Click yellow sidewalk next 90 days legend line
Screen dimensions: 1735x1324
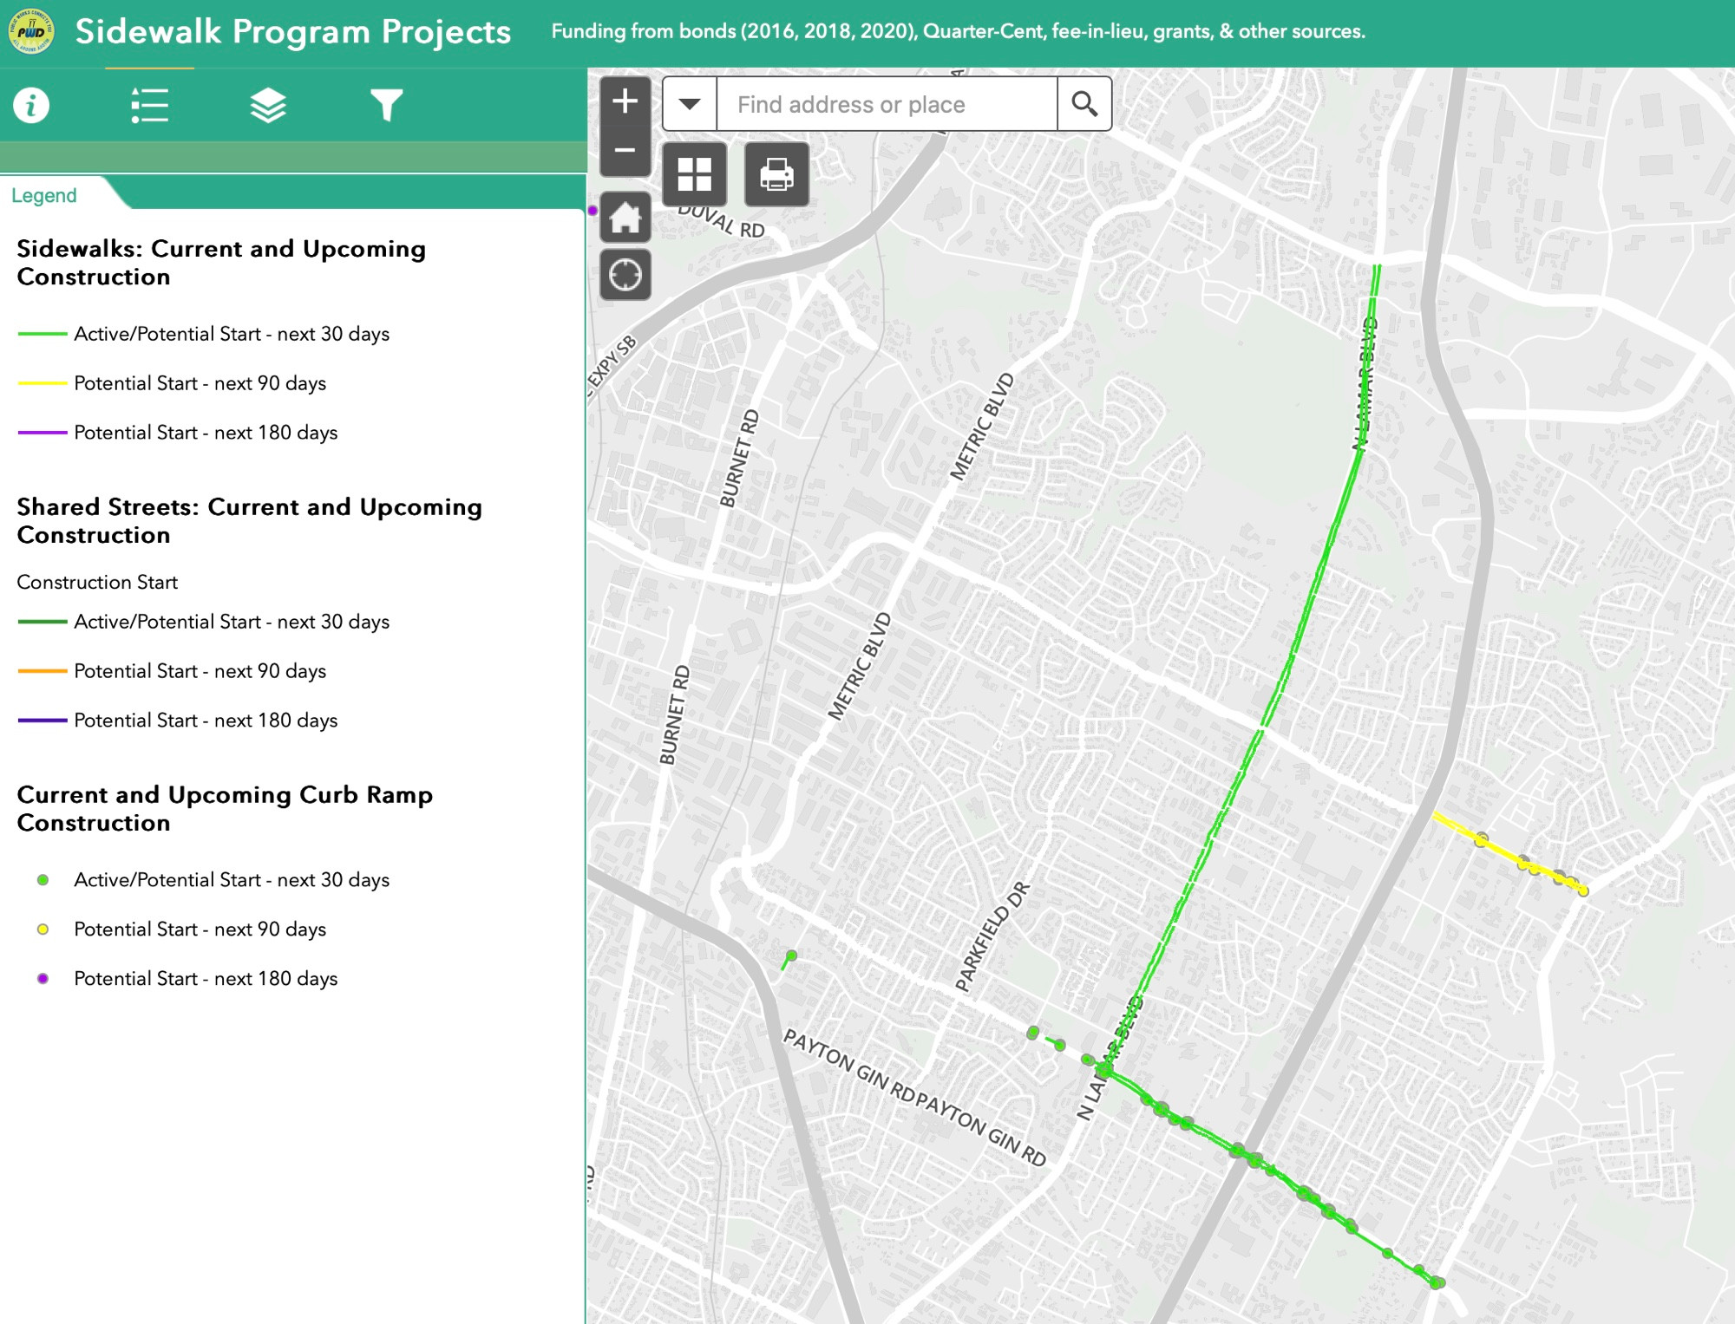pyautogui.click(x=43, y=383)
